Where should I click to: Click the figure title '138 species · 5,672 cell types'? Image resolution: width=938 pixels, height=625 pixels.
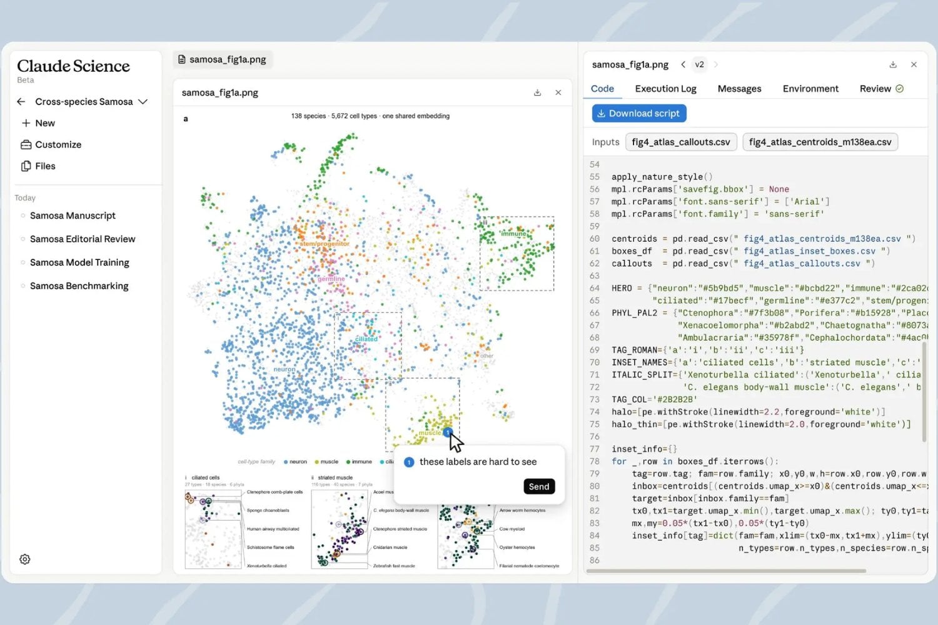370,116
